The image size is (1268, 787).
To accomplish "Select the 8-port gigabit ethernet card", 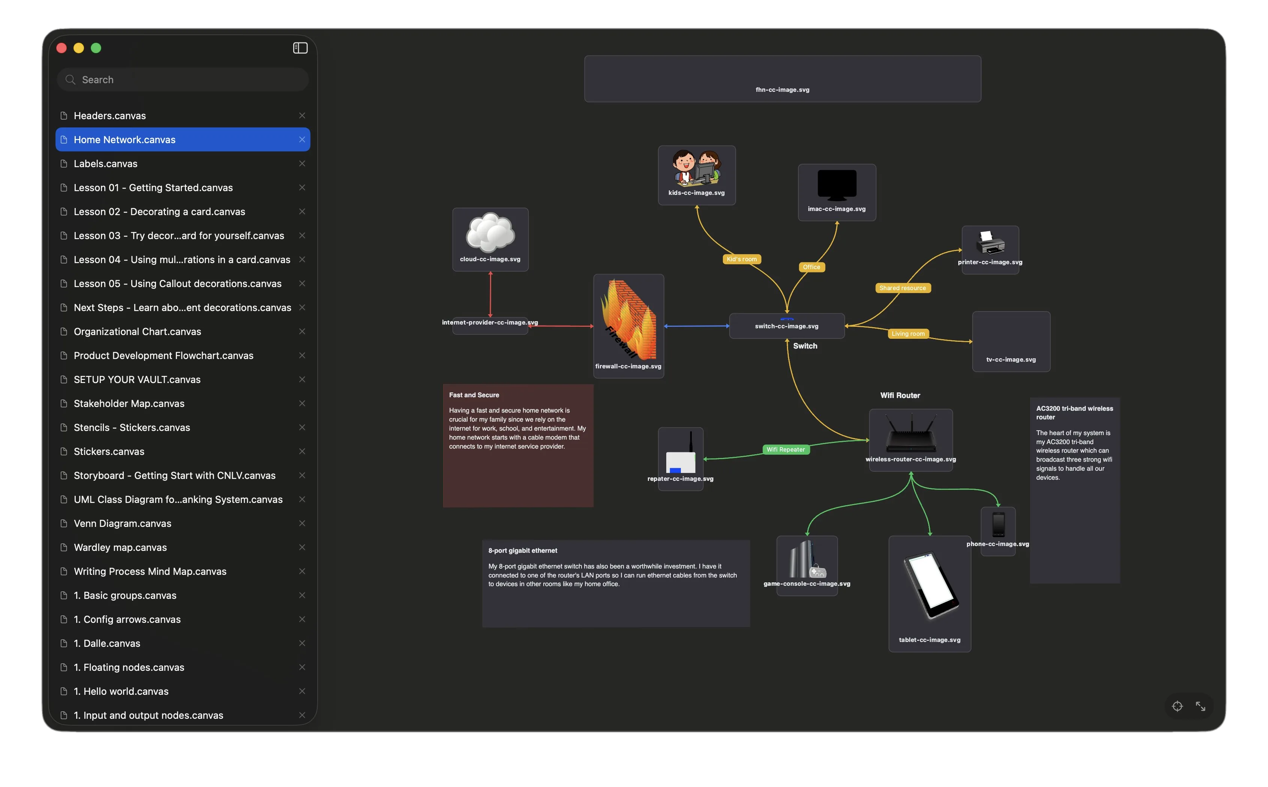I will tap(616, 584).
